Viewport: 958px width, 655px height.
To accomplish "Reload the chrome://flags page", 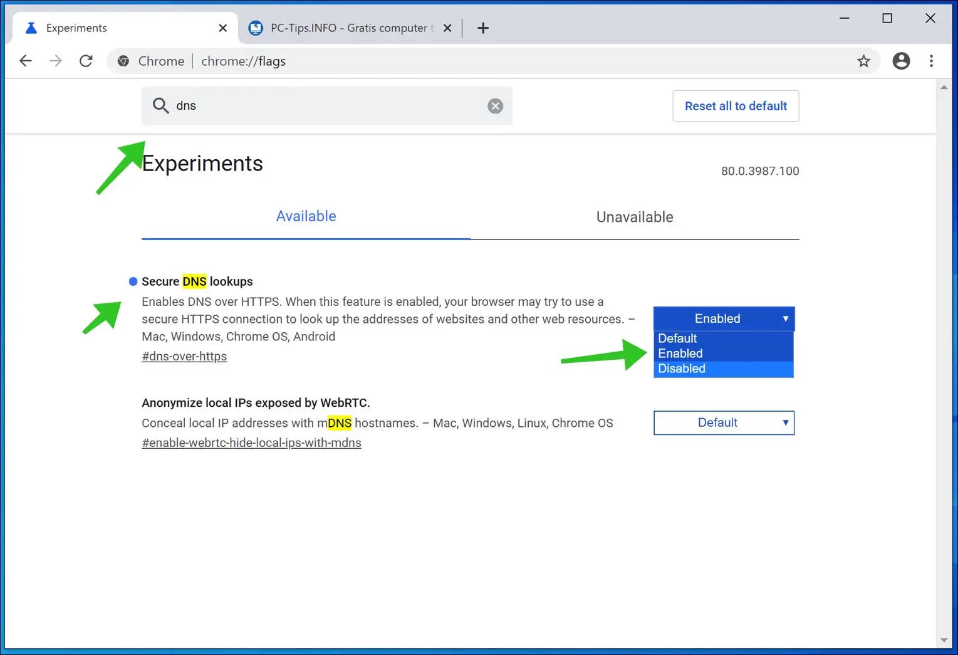I will pyautogui.click(x=86, y=61).
